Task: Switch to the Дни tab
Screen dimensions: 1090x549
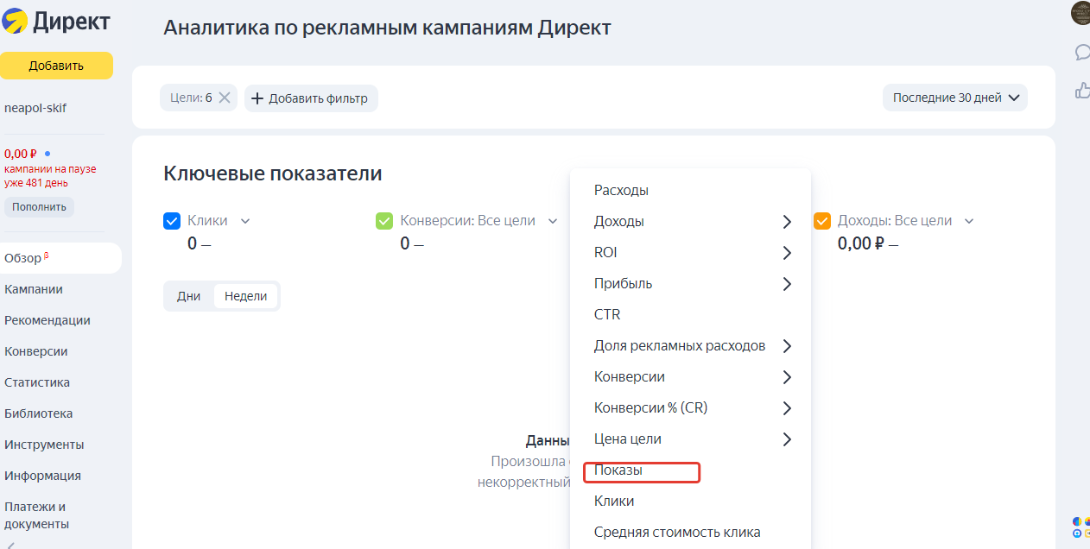Action: pos(189,294)
